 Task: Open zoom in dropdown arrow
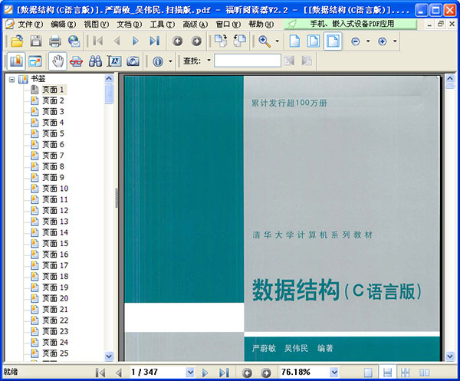[x=395, y=41]
